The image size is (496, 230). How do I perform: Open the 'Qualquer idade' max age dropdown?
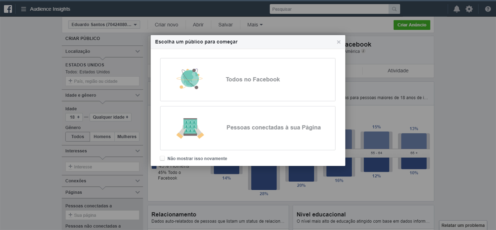pos(110,117)
